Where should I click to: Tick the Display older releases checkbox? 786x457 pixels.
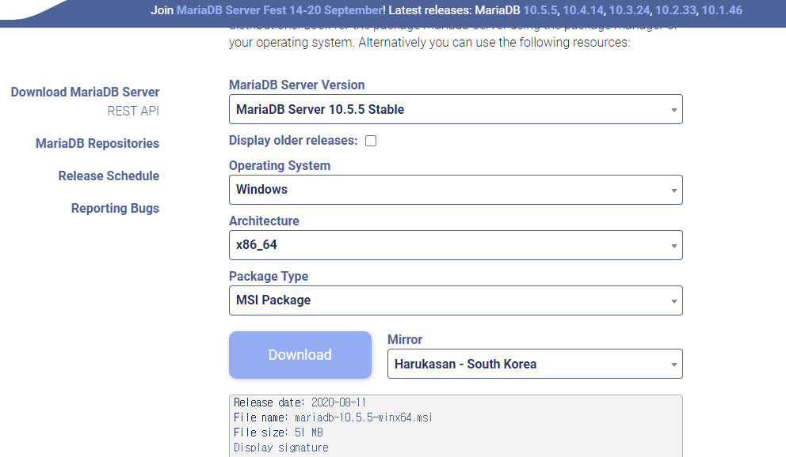pyautogui.click(x=371, y=141)
